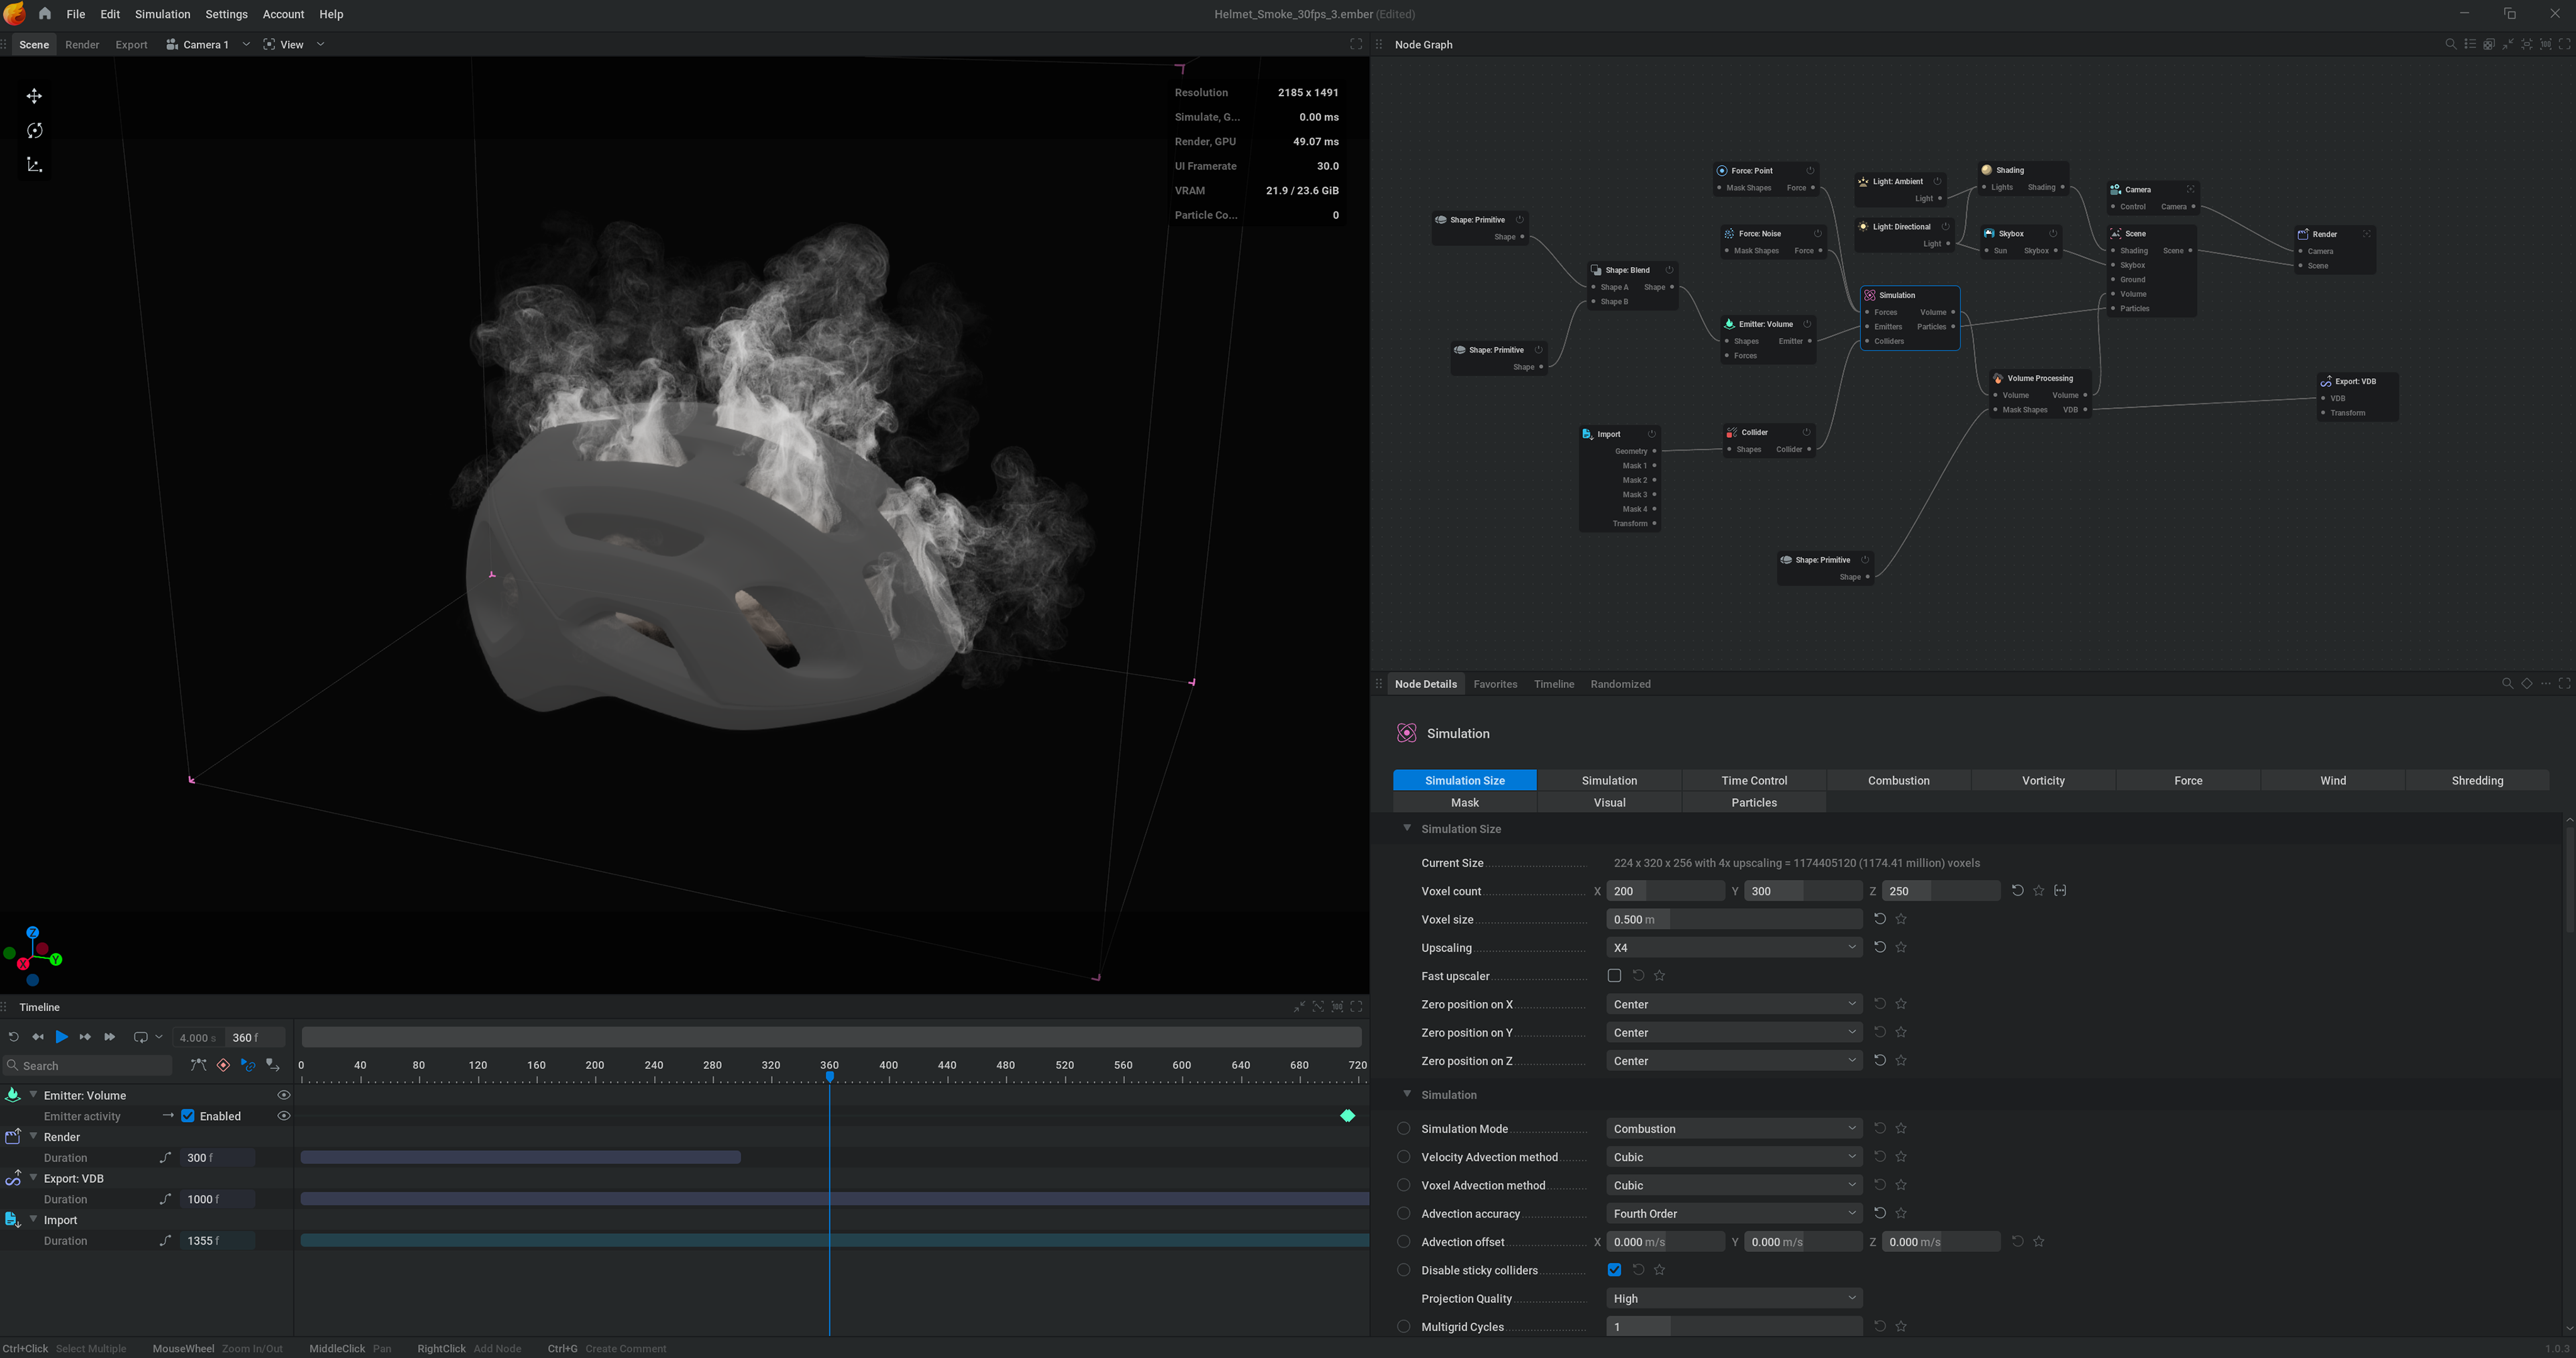Favorite the Upscaling parameter with star
2576x1358 pixels.
point(1901,947)
